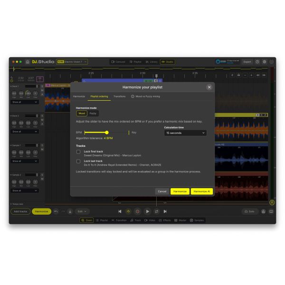
Task: Collapse the Deck 1 section
Action: click(11, 86)
